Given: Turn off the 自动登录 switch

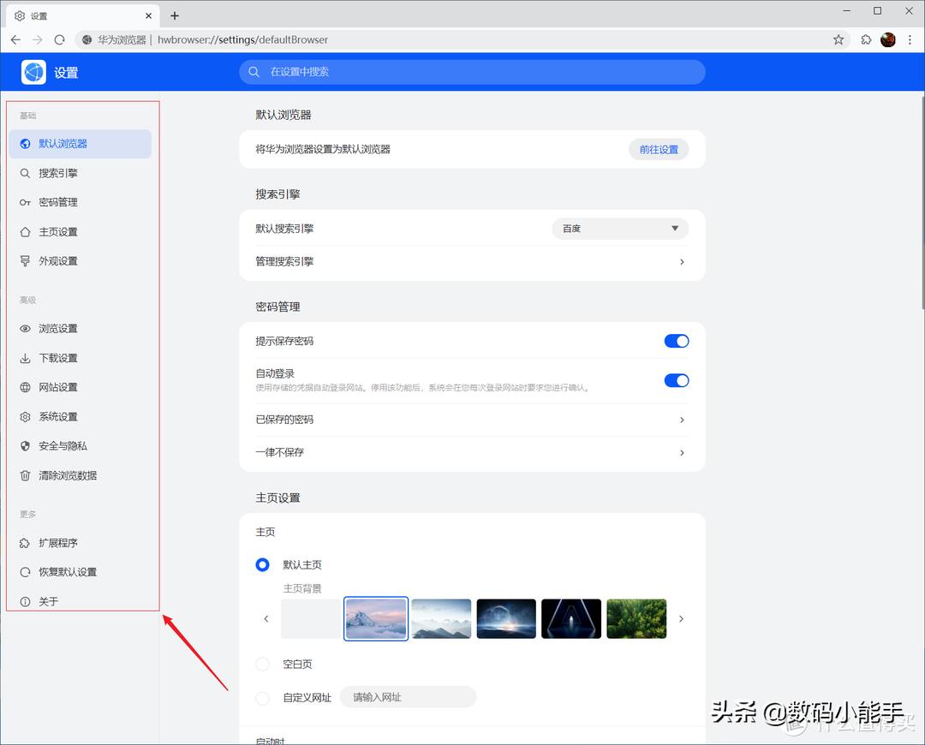Looking at the screenshot, I should click(x=676, y=380).
